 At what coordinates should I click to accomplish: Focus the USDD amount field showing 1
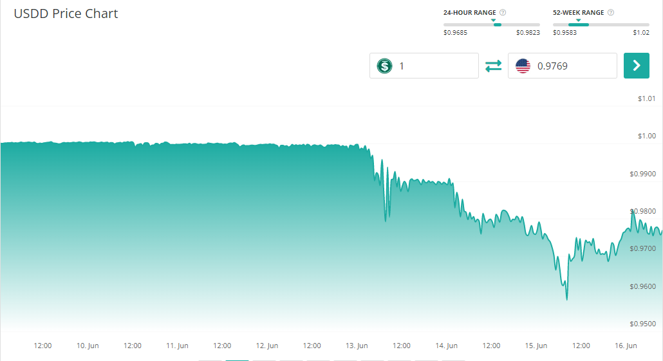tap(434, 66)
